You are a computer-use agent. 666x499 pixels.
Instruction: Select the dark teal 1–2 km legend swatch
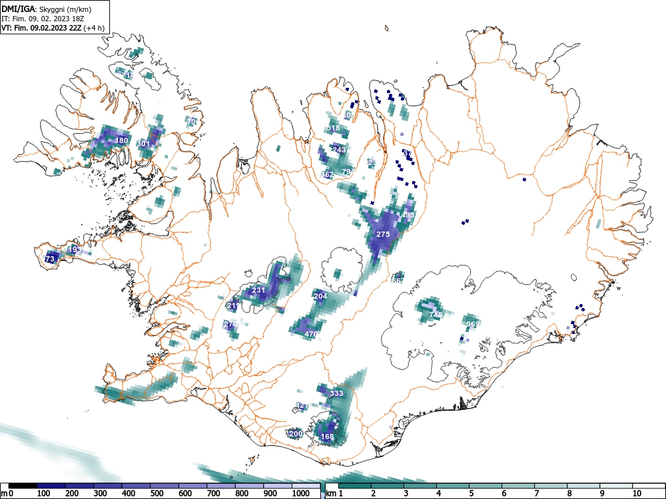coord(355,486)
